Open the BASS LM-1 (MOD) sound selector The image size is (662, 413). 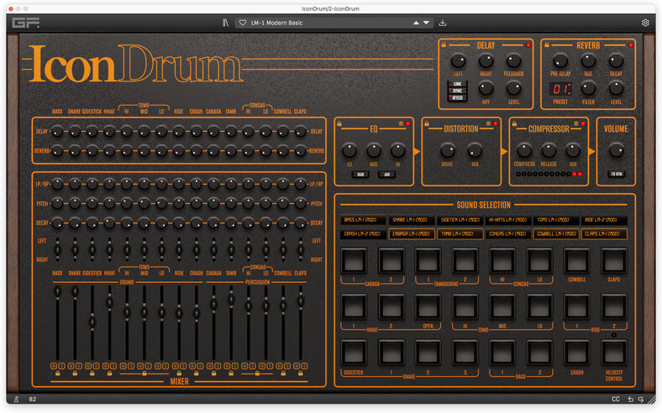pos(363,220)
